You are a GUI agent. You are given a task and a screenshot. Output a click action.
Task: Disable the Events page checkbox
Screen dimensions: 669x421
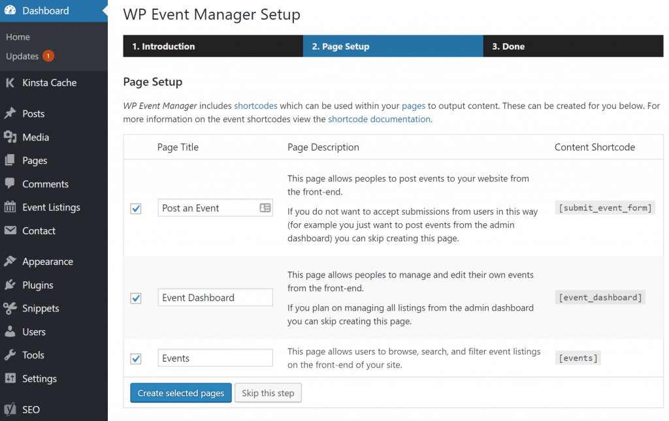136,358
